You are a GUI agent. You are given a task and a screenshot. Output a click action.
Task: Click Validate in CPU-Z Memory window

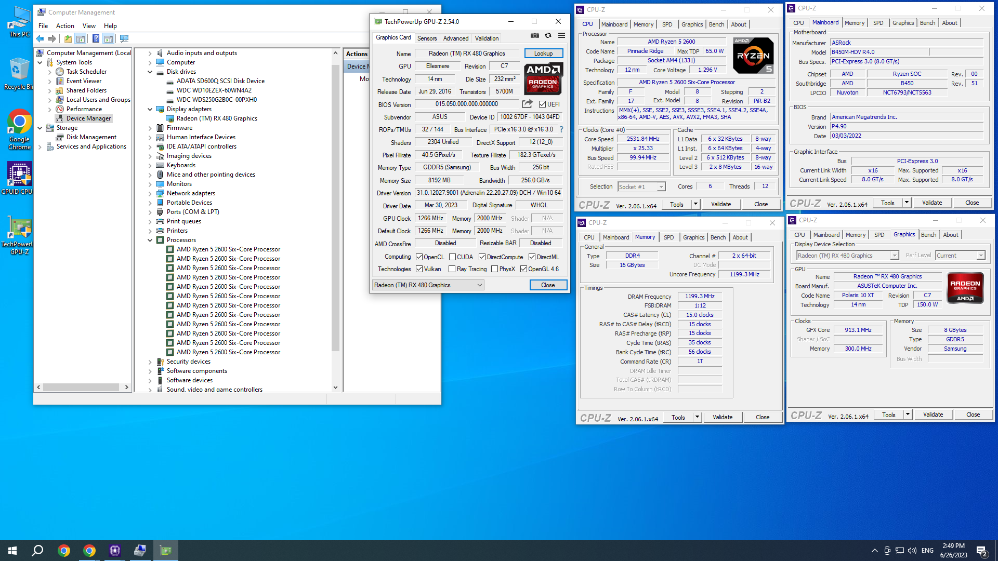point(722,417)
